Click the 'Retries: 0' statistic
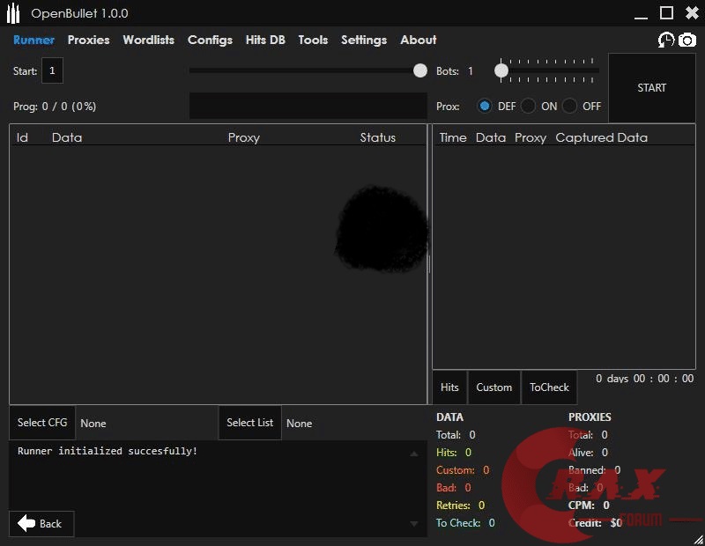The height and width of the screenshot is (546, 705). 460,505
